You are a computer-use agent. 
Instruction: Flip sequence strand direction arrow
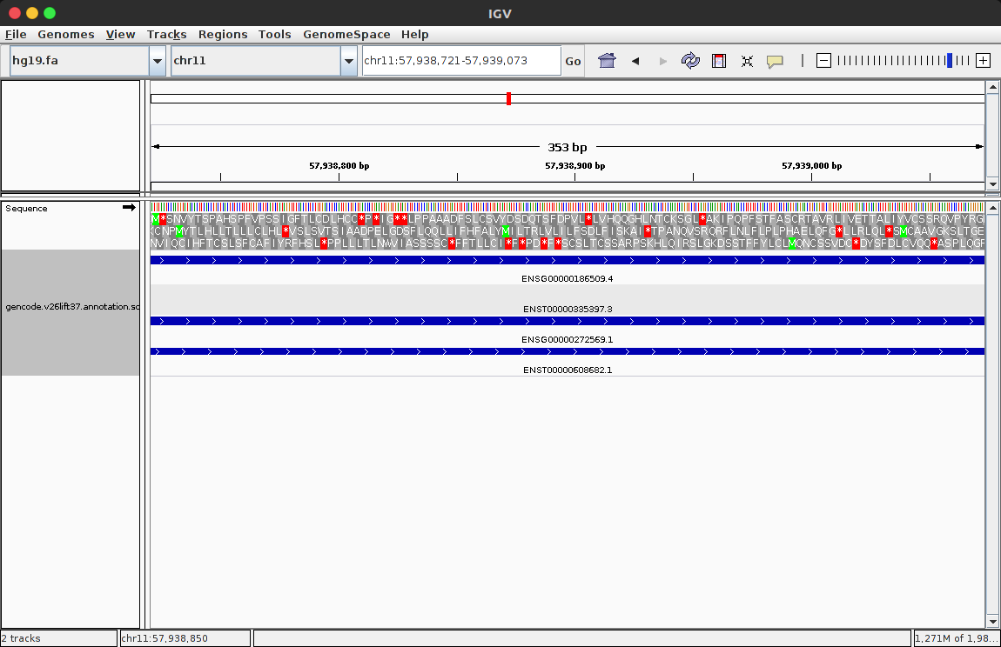129,208
